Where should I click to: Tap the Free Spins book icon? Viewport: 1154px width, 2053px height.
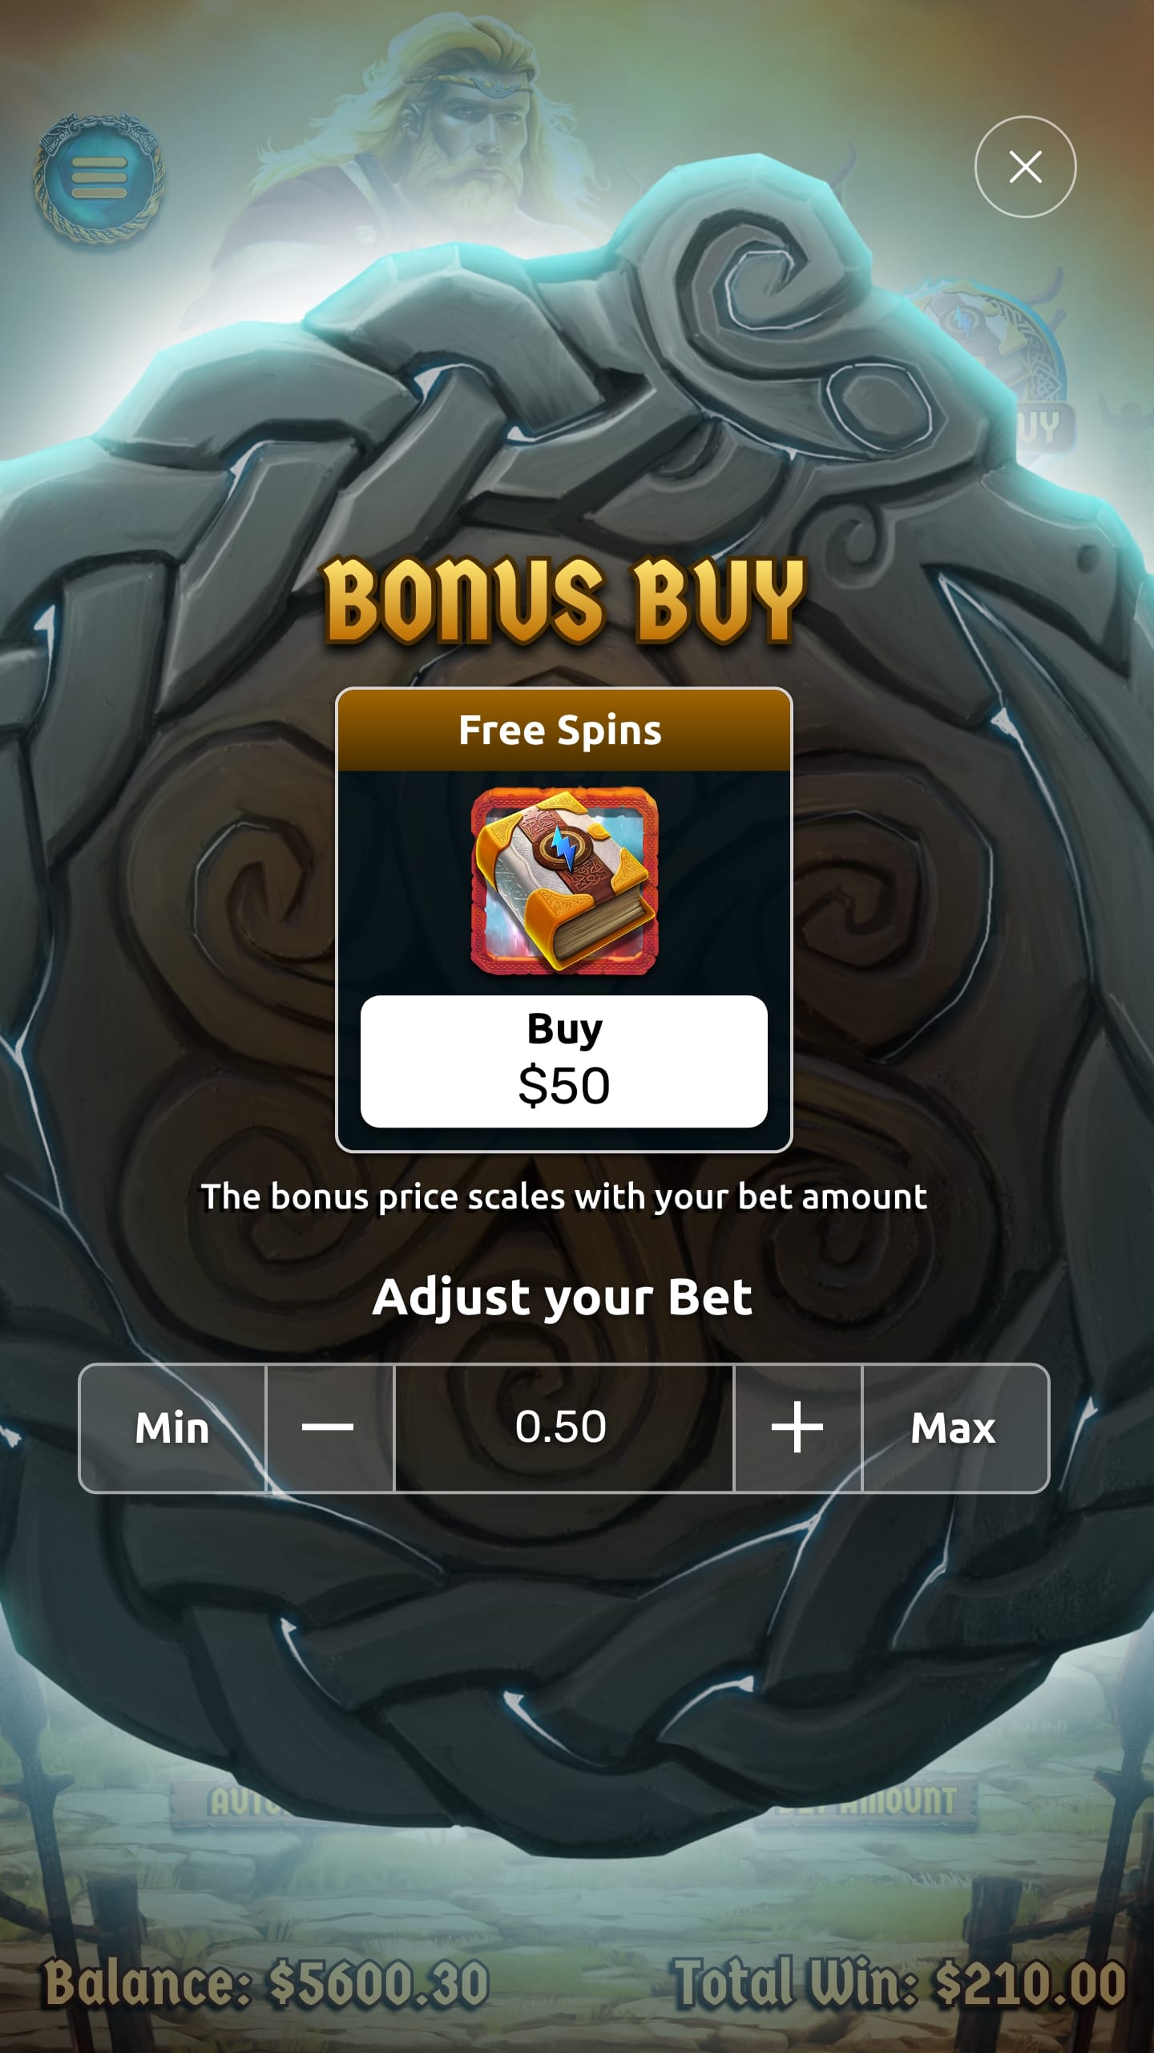click(564, 881)
